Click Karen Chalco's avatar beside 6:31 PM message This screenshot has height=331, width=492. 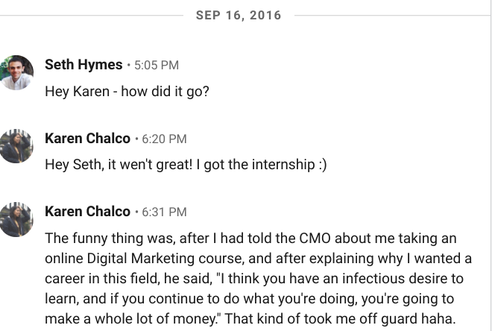click(x=16, y=219)
